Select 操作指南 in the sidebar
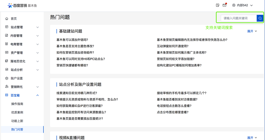The image size is (265, 140). pyautogui.click(x=17, y=104)
